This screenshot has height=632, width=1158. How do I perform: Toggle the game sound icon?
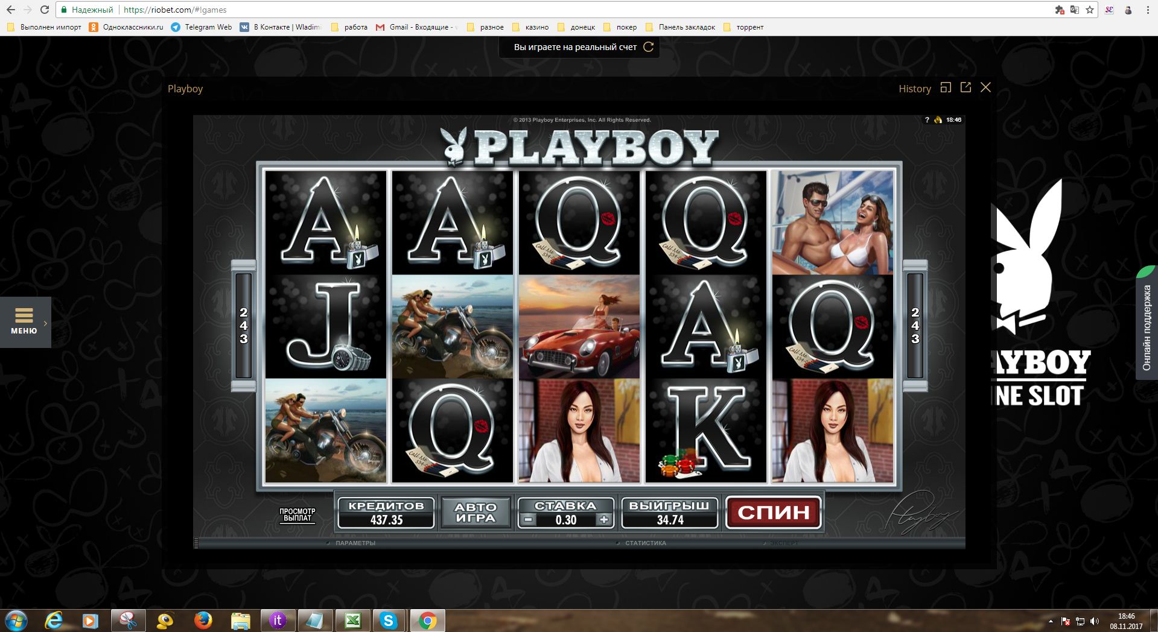click(938, 120)
